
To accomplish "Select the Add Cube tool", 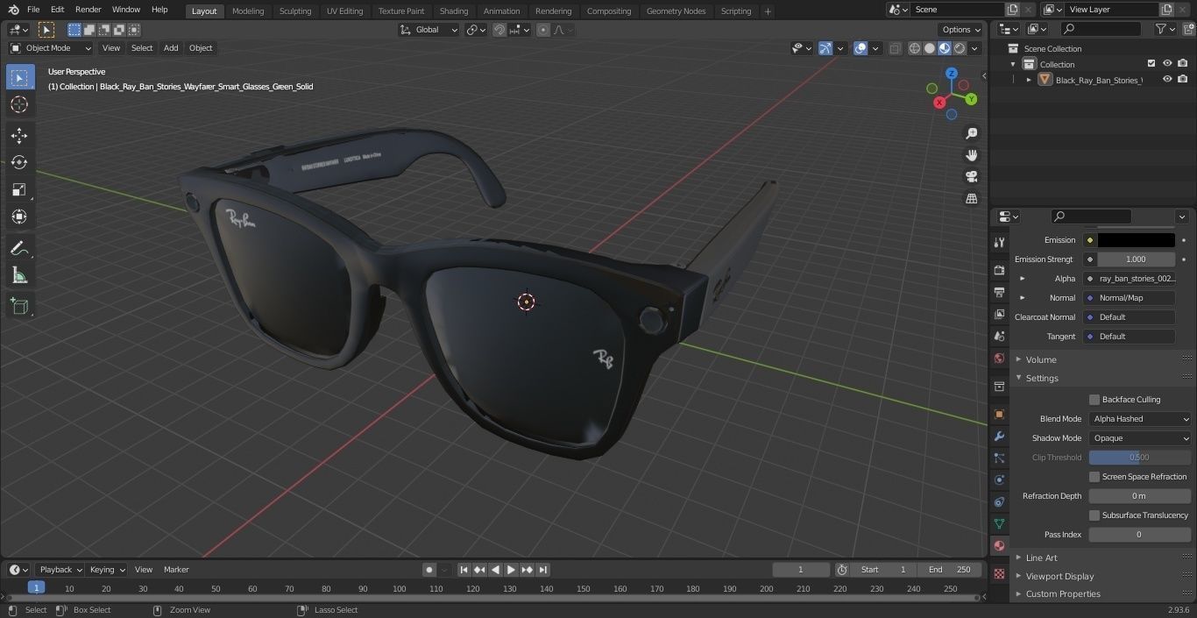I will (19, 307).
